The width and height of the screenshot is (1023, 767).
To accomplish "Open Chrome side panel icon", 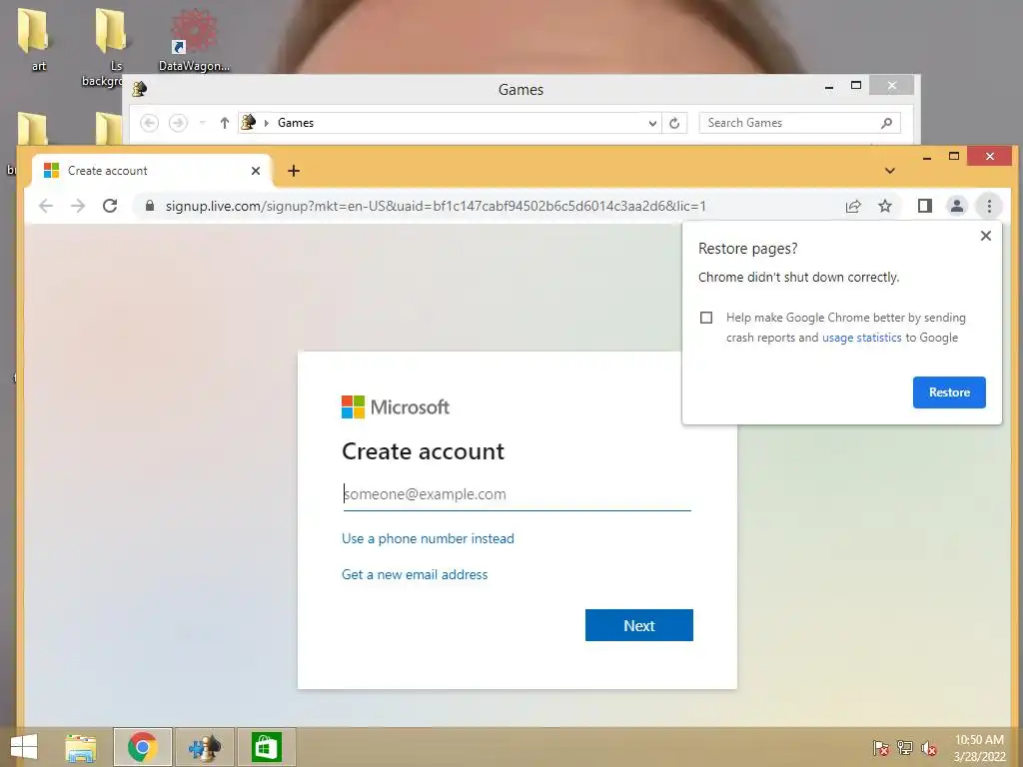I will [x=924, y=206].
